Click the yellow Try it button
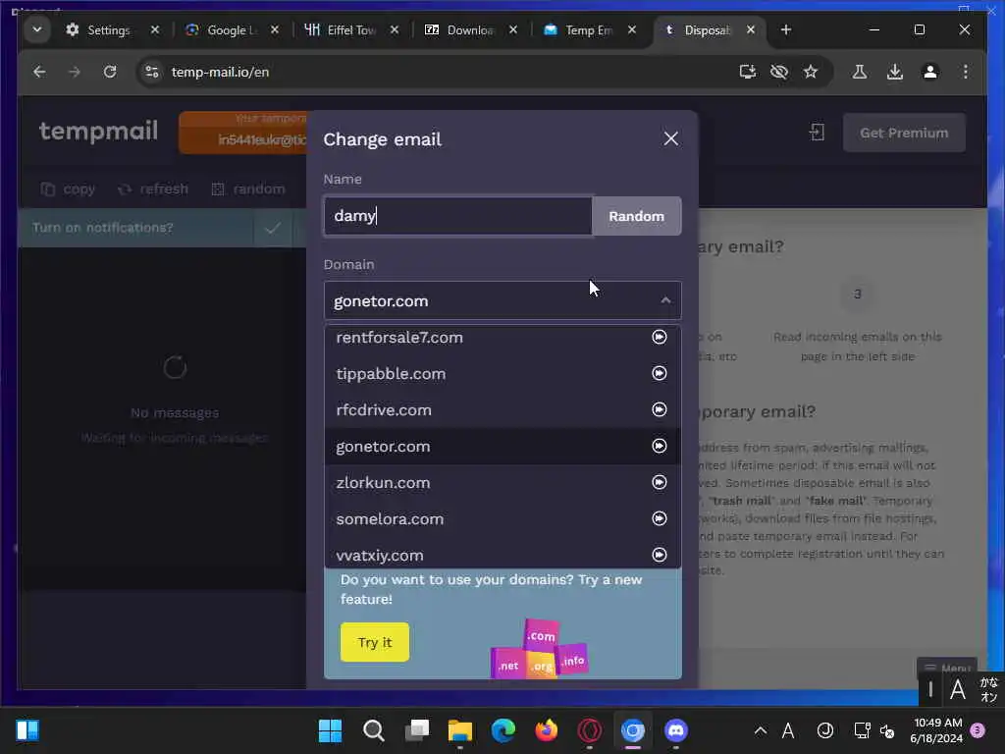Image resolution: width=1005 pixels, height=754 pixels. click(374, 642)
